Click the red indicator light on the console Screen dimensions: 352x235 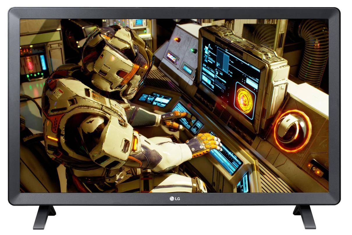coord(177,40)
